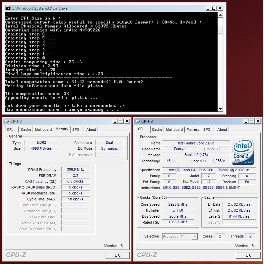The width and height of the screenshot is (264, 264).
Task: Click the 45 nm technology value
Action: (x=171, y=161)
